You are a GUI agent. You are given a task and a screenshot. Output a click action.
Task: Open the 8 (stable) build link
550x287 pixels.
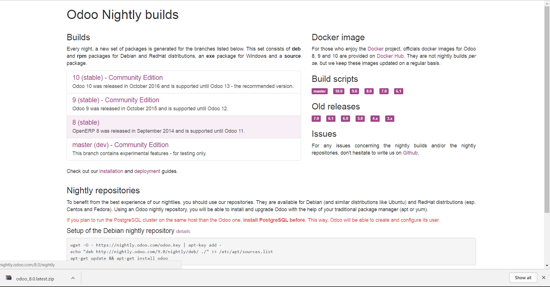(86, 122)
